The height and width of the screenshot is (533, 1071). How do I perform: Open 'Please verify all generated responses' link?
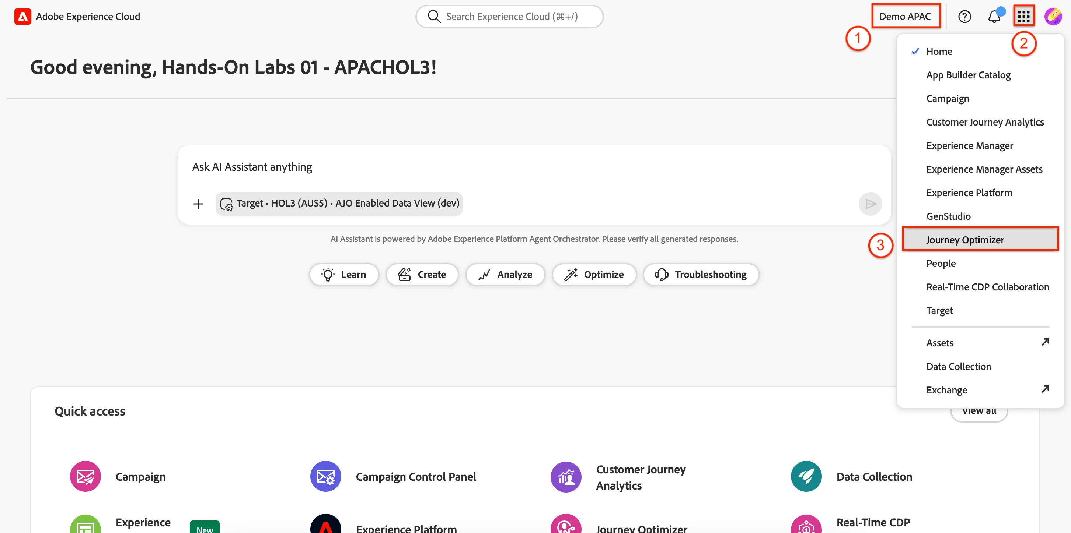coord(670,239)
